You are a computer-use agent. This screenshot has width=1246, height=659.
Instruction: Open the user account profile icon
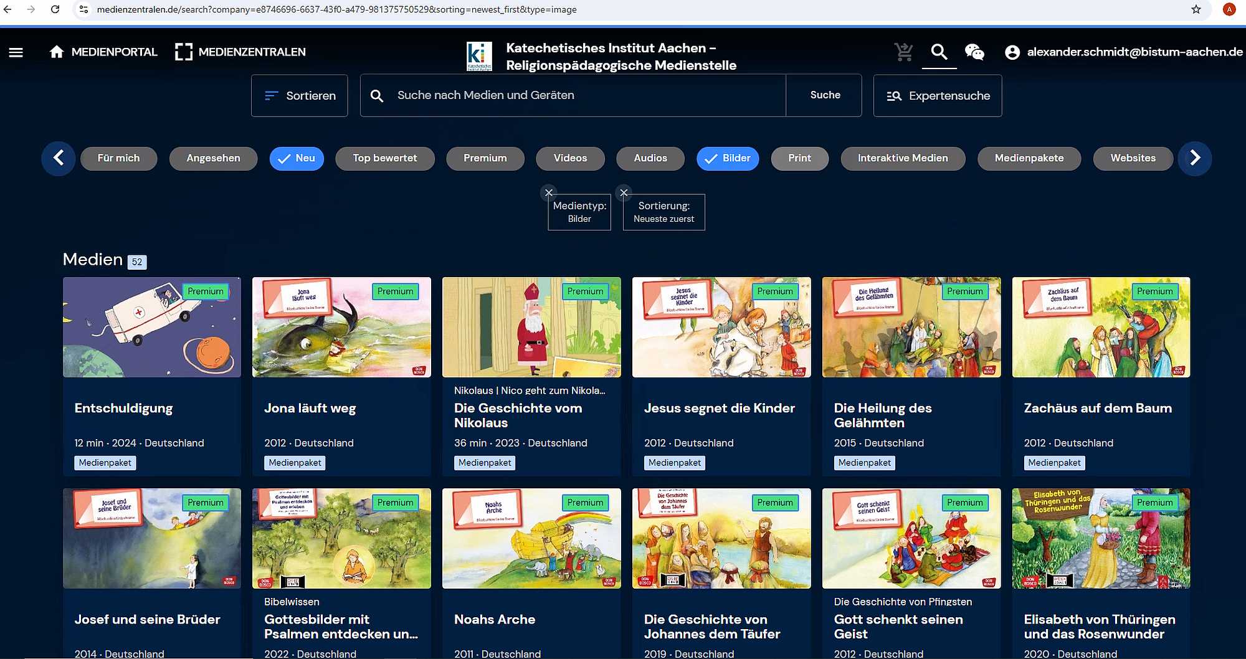coord(1012,52)
